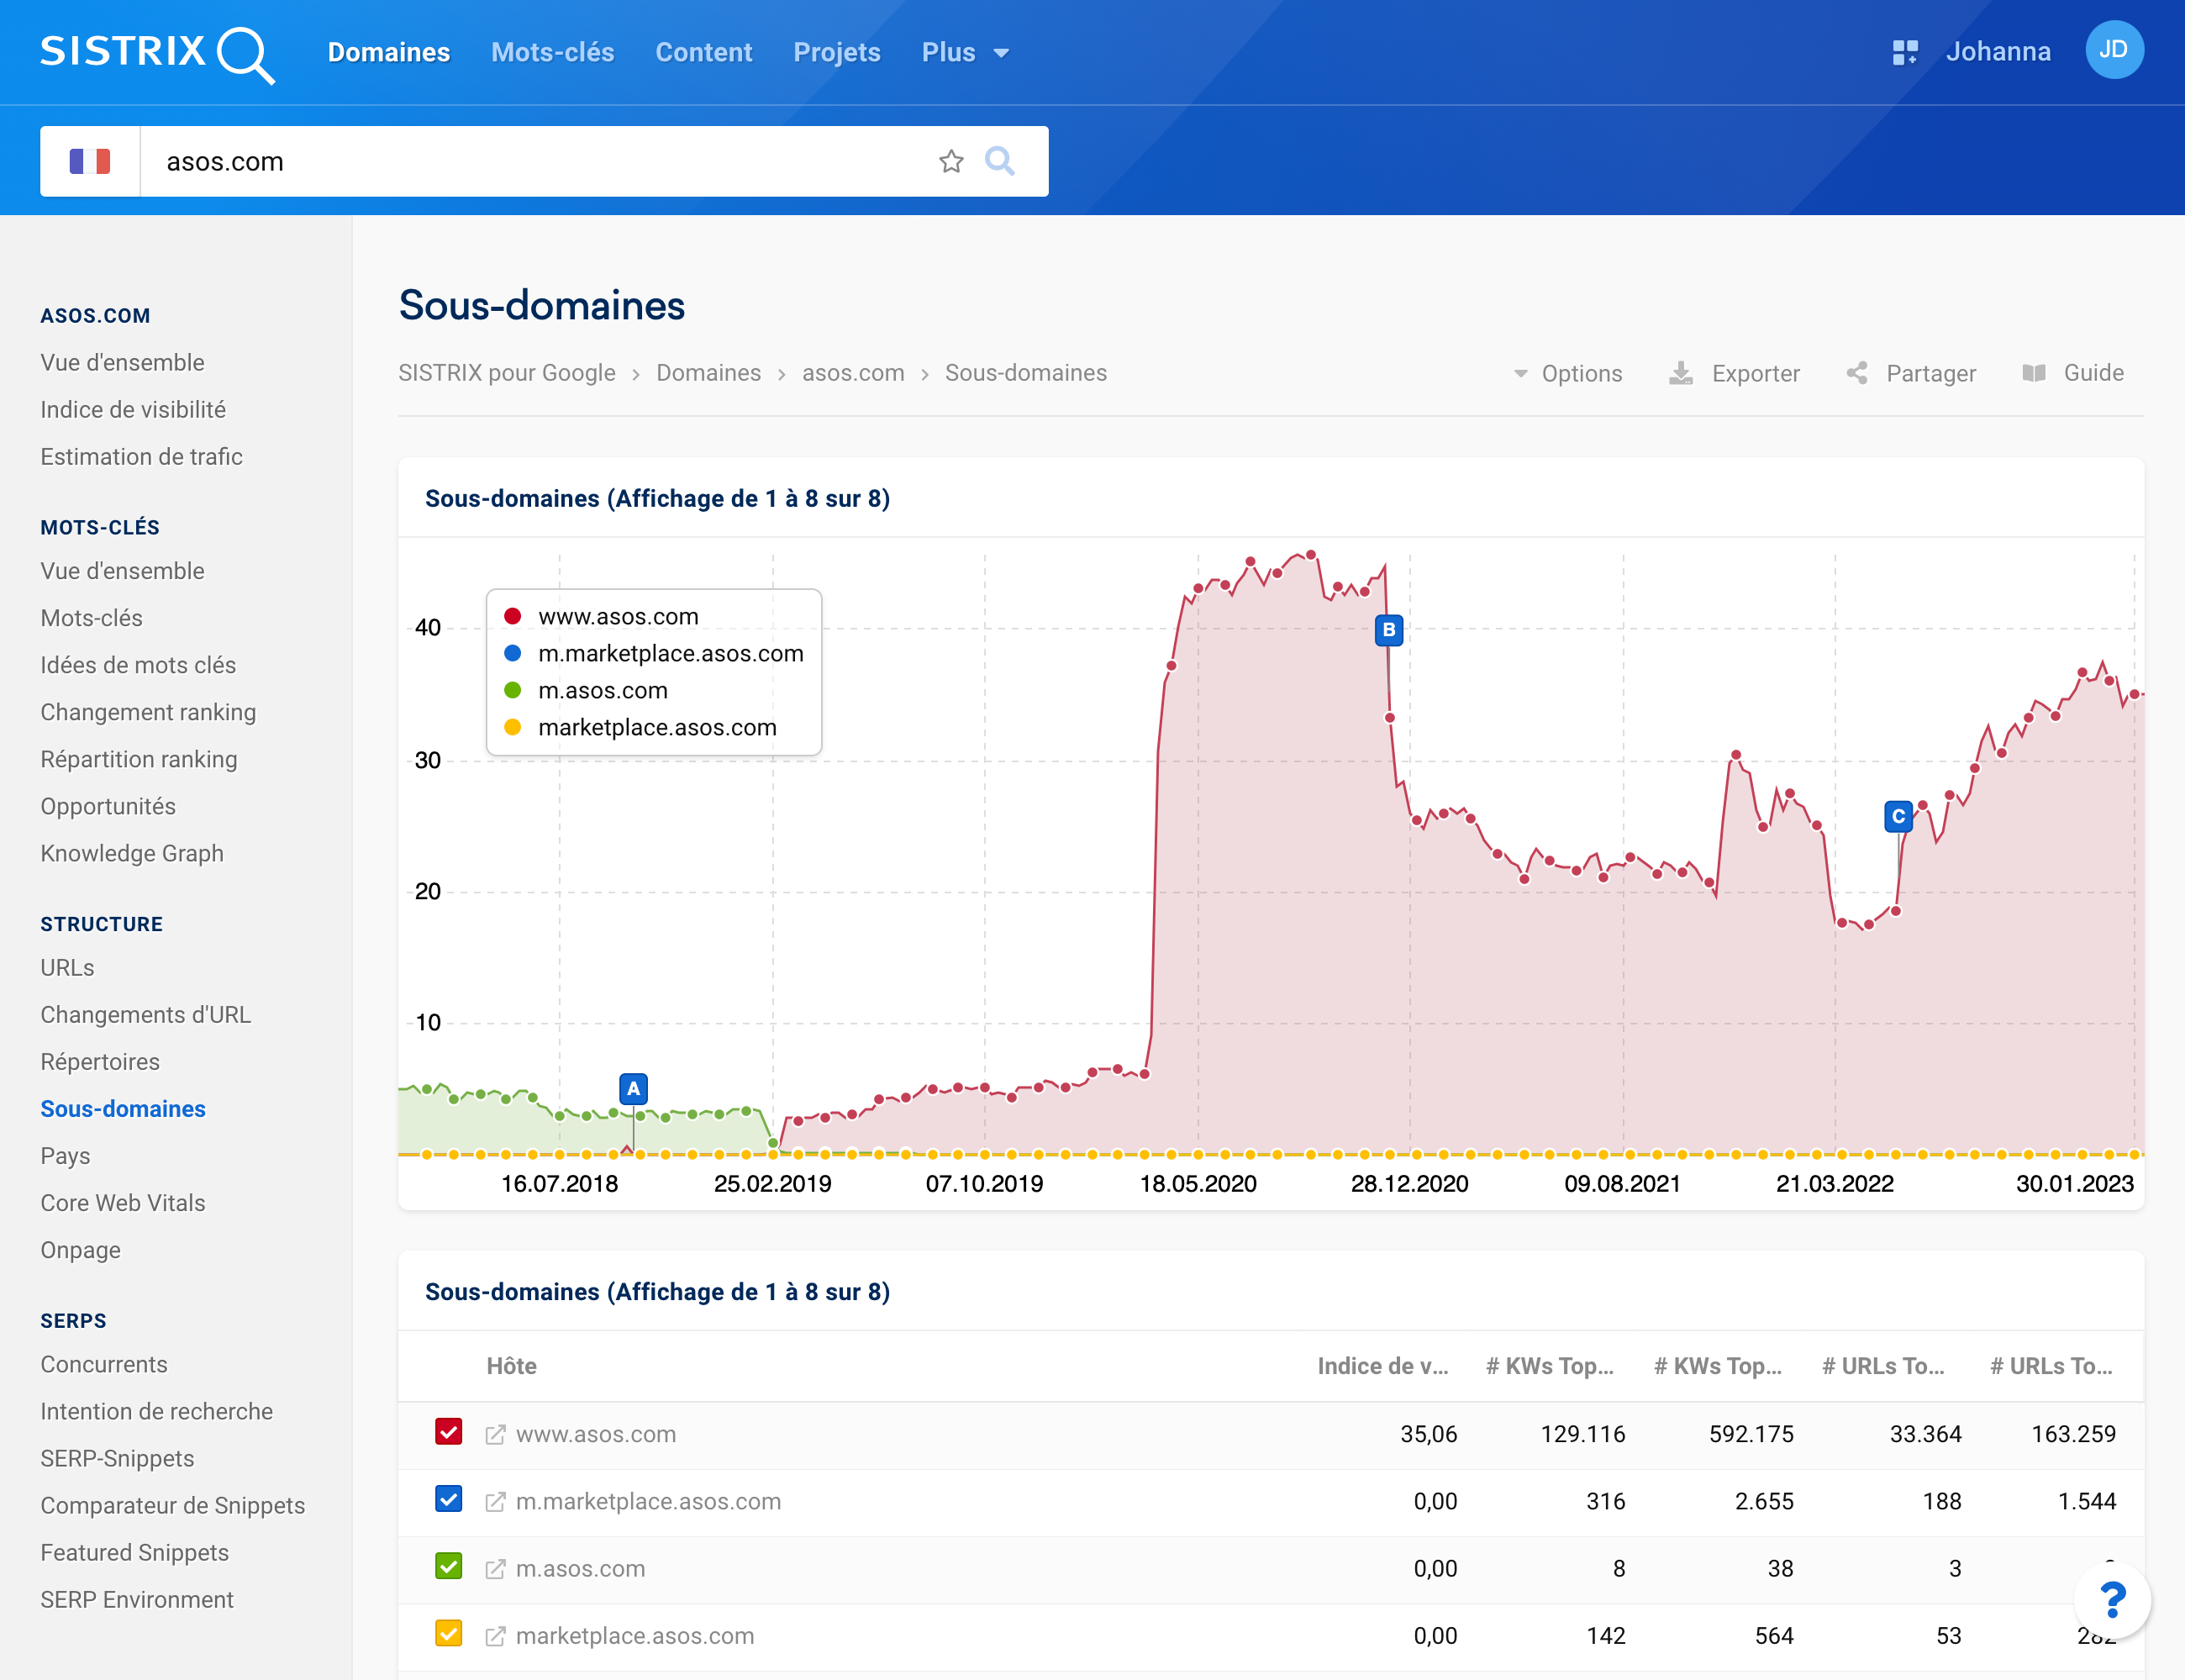Select the Mots-clés menu tab
2185x1680 pixels.
552,50
